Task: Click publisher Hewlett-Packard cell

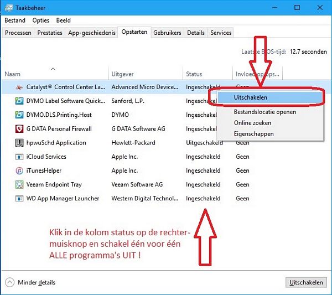Action: pos(133,143)
